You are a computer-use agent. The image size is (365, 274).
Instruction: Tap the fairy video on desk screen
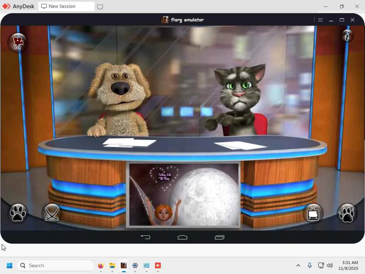click(x=184, y=194)
